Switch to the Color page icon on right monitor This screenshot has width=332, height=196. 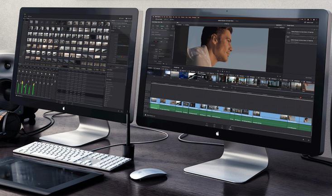pos(222,126)
